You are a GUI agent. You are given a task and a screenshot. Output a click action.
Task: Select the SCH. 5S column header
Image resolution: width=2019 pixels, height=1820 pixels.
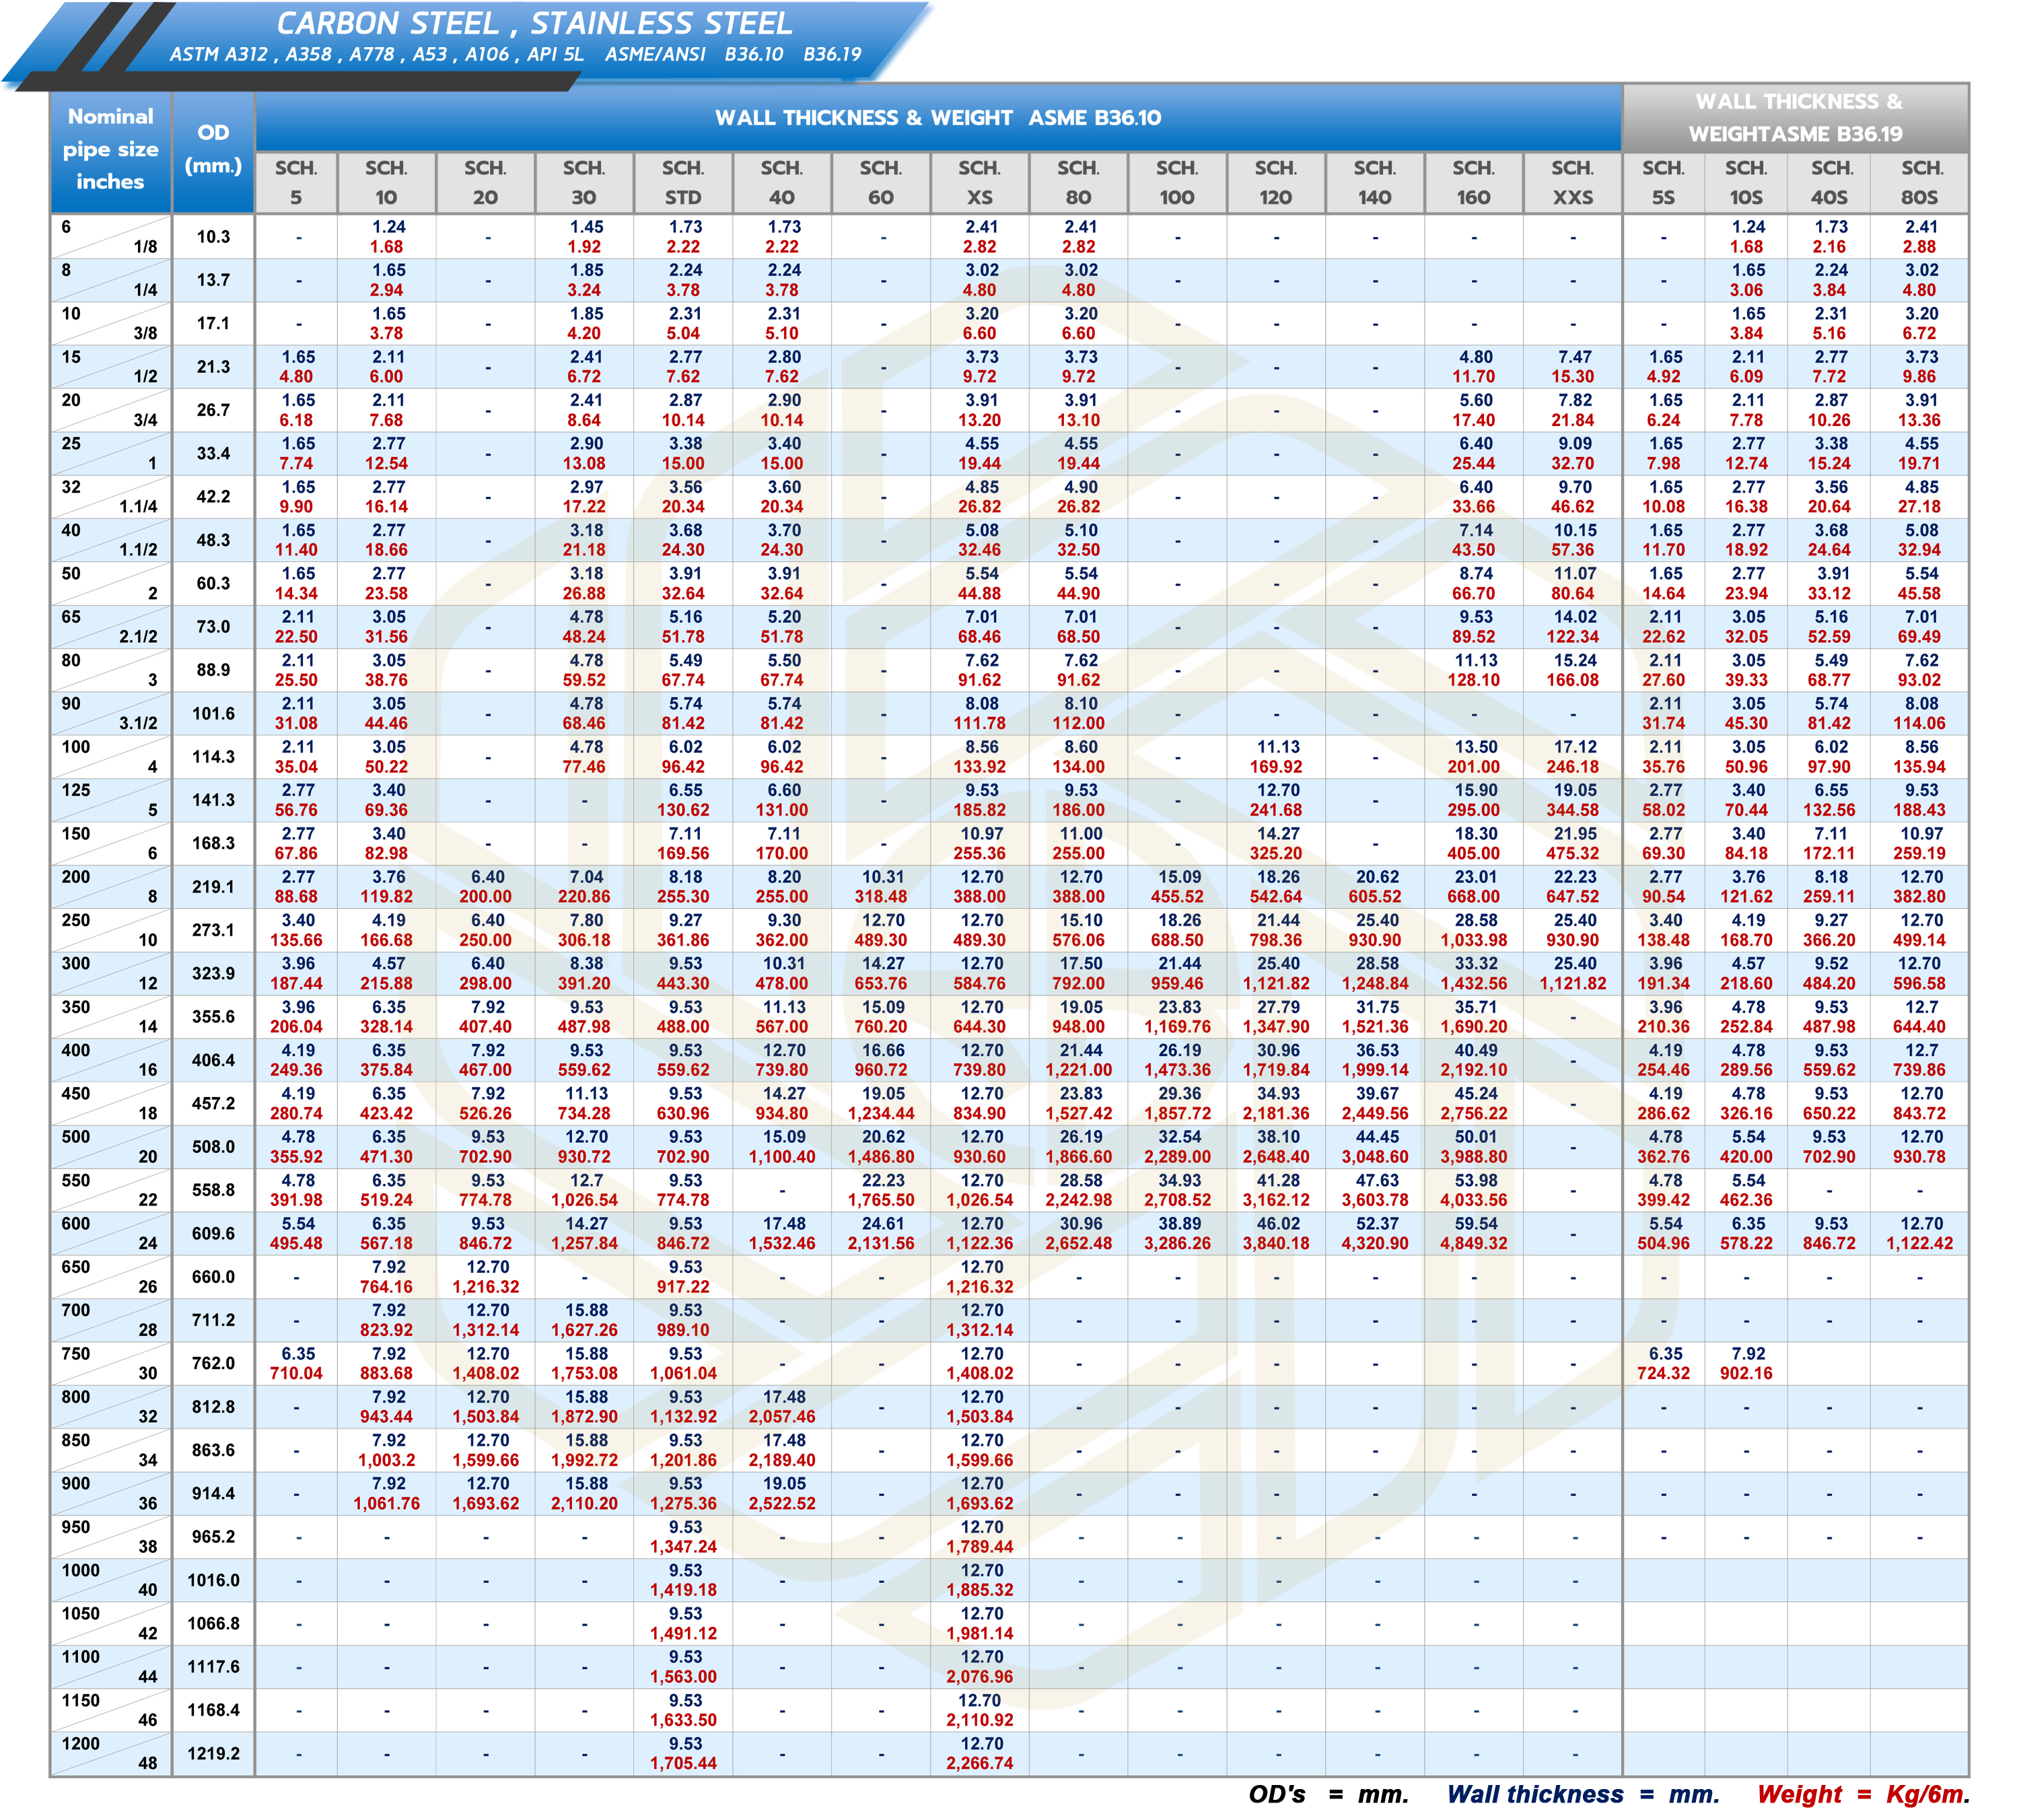tap(1663, 183)
